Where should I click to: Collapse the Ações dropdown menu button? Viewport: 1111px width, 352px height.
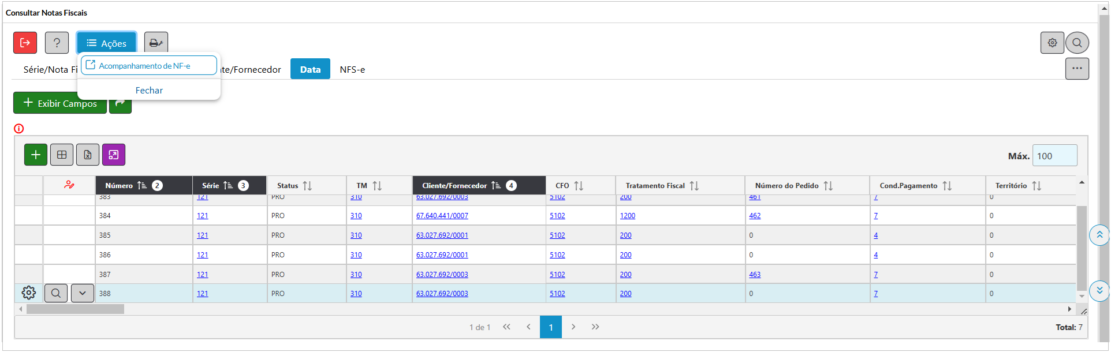point(107,43)
